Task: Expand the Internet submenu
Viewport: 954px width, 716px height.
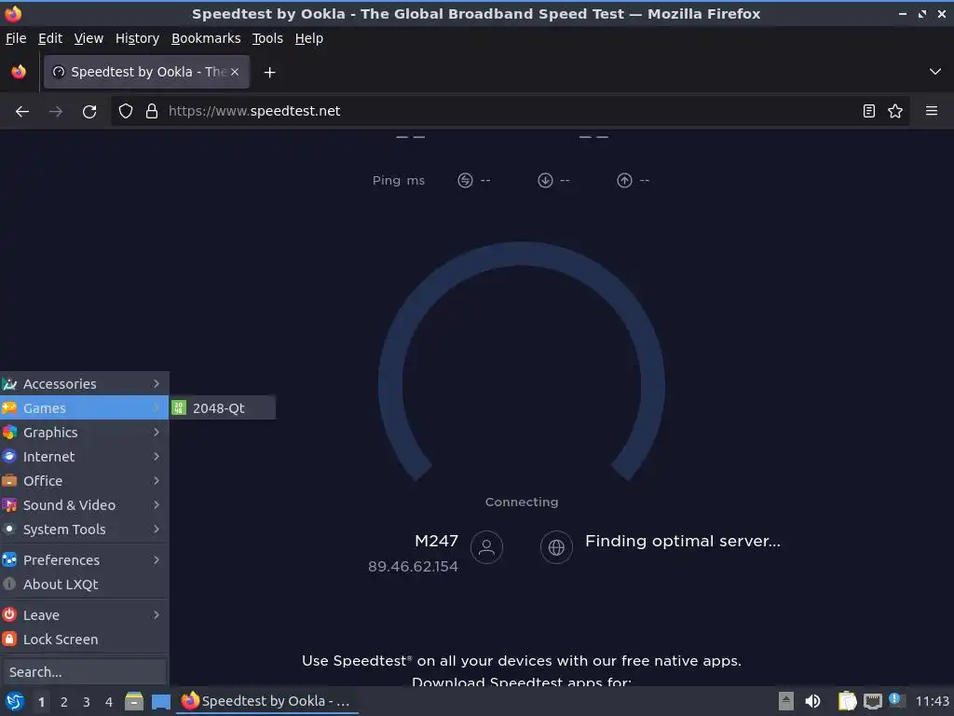Action: [85, 457]
